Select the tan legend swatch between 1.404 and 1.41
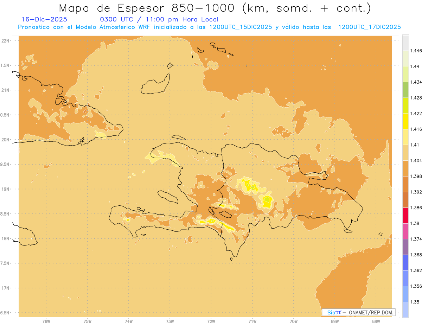 pyautogui.click(x=405, y=152)
